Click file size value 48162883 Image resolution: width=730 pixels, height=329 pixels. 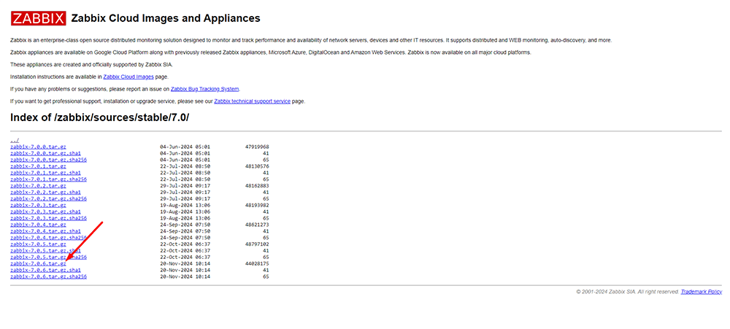[x=257, y=186]
